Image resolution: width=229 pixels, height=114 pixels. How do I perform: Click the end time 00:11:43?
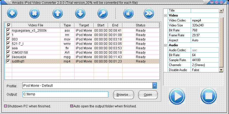coord(115,57)
